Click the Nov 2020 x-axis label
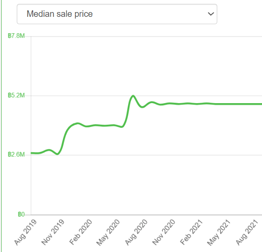The width and height of the screenshot is (262, 252). pos(164,232)
